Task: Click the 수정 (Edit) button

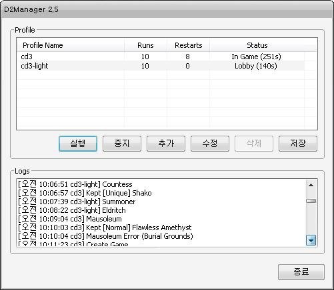Action: 210,144
